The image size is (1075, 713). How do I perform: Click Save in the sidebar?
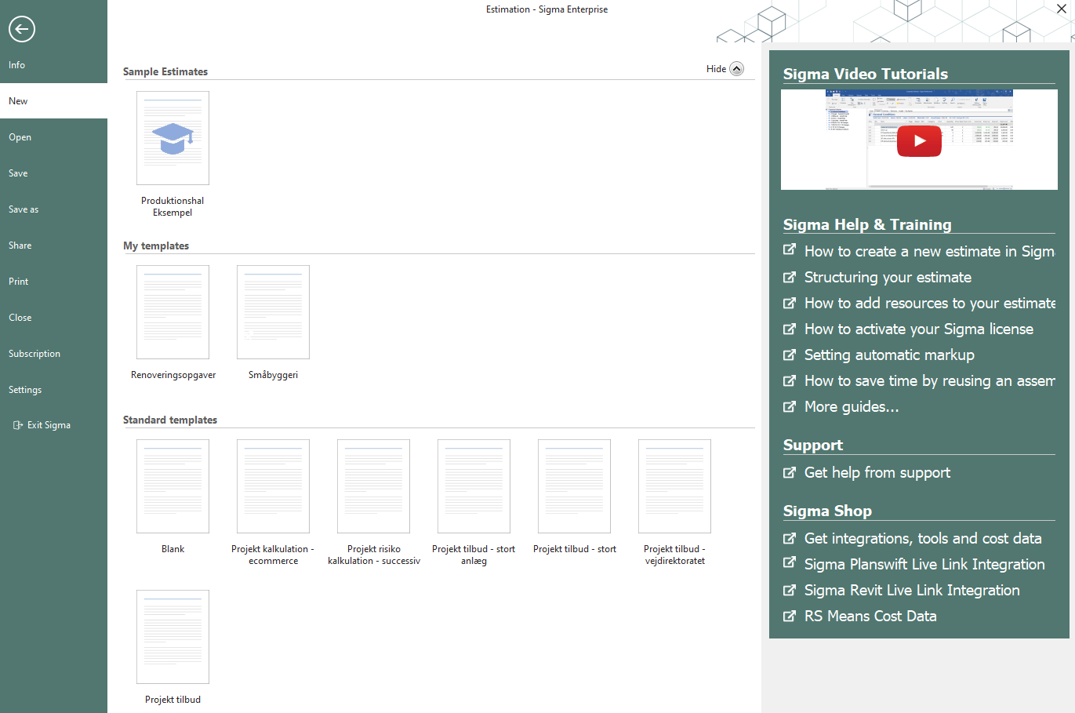pos(53,173)
